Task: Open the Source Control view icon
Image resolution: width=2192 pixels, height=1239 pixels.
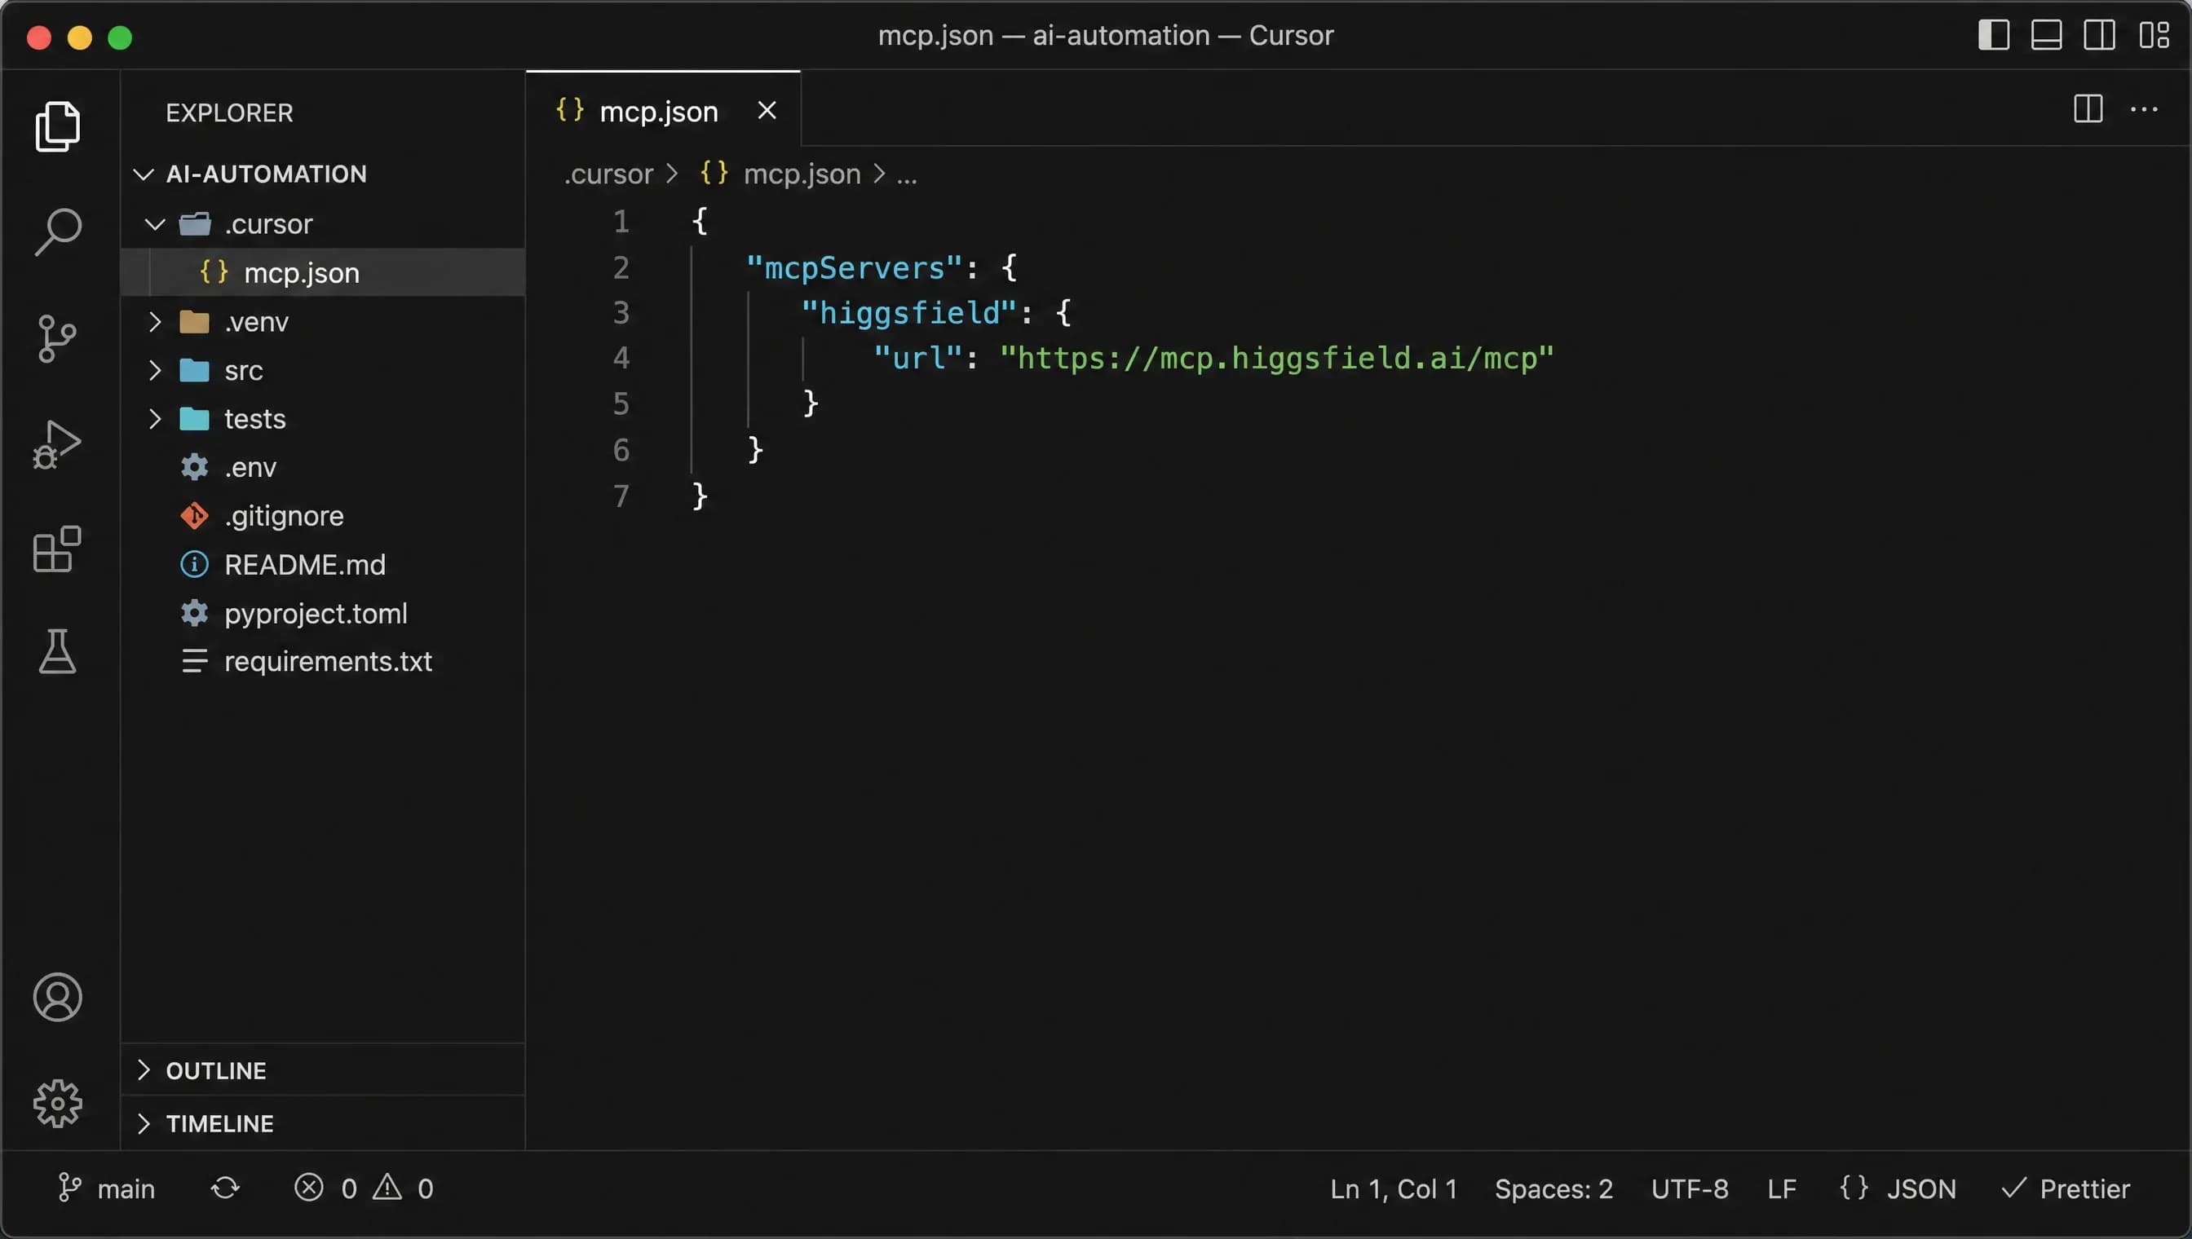Action: pyautogui.click(x=58, y=337)
